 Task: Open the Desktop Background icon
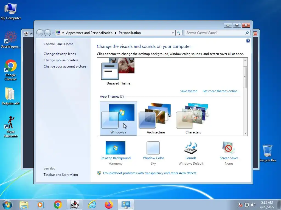(116, 148)
